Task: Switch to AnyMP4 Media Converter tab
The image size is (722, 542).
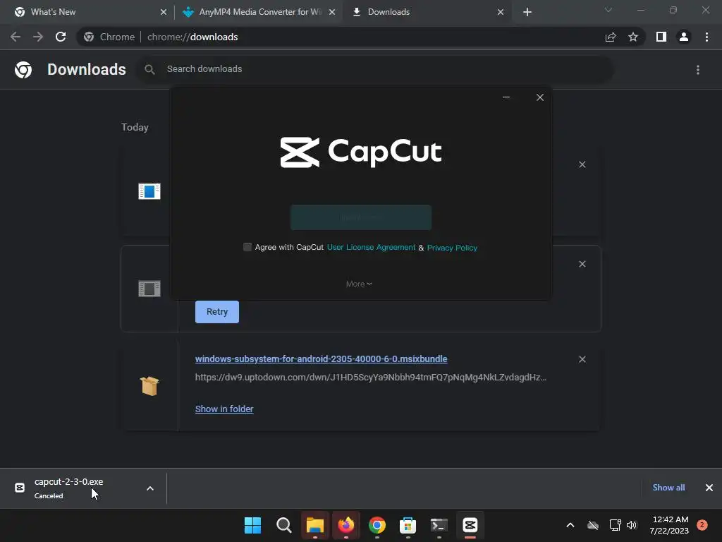Action: (x=260, y=12)
